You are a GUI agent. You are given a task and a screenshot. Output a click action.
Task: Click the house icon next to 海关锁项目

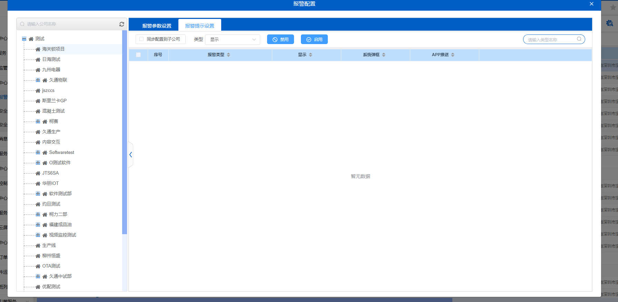[x=38, y=49]
